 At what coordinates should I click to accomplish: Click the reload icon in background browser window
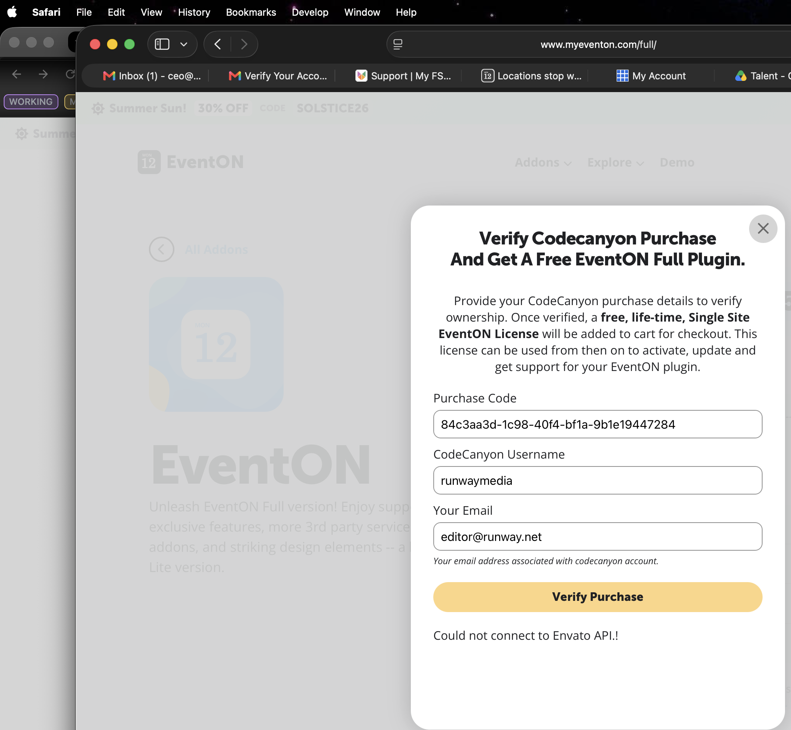click(70, 74)
